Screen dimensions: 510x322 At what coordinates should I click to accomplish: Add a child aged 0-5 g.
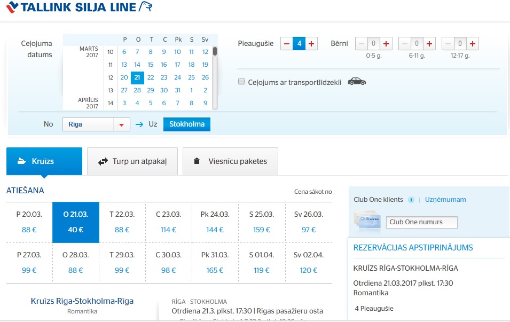click(x=386, y=44)
